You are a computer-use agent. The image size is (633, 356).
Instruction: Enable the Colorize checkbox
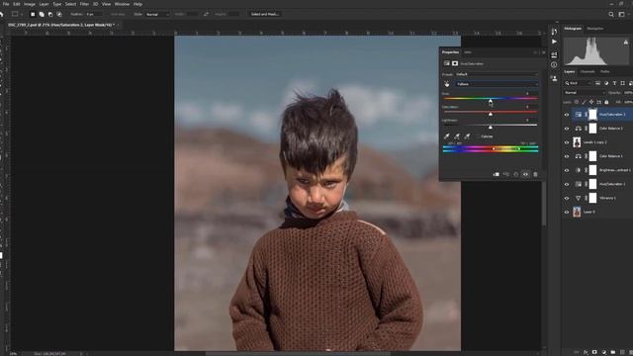pos(478,136)
